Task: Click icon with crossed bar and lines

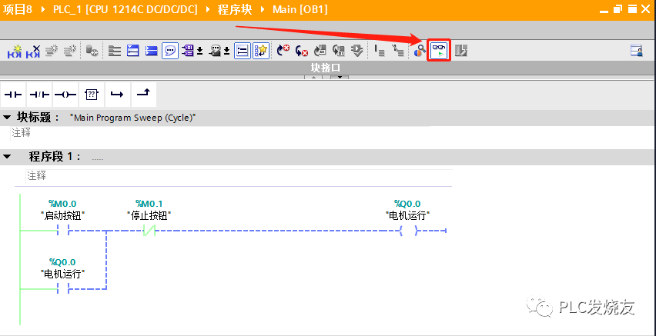Action: pos(397,51)
